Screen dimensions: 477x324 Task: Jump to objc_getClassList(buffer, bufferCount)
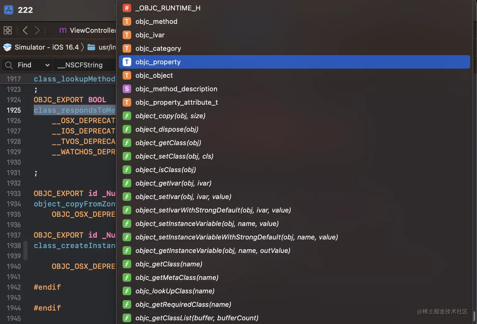click(x=294, y=318)
